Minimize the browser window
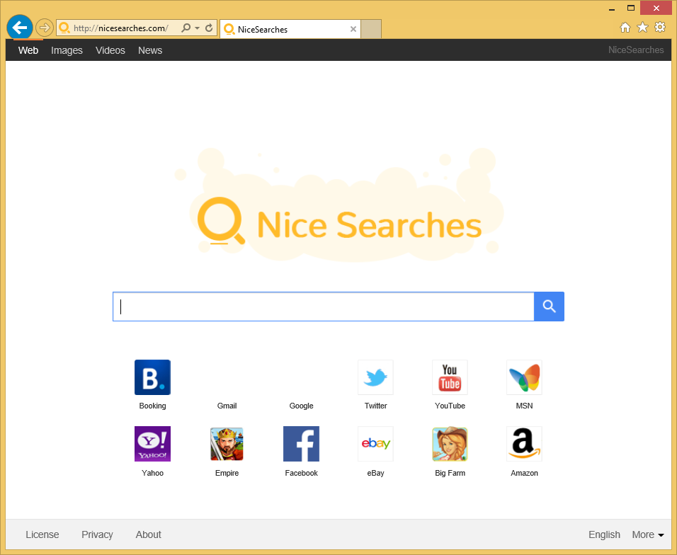This screenshot has height=555, width=677. 612,8
